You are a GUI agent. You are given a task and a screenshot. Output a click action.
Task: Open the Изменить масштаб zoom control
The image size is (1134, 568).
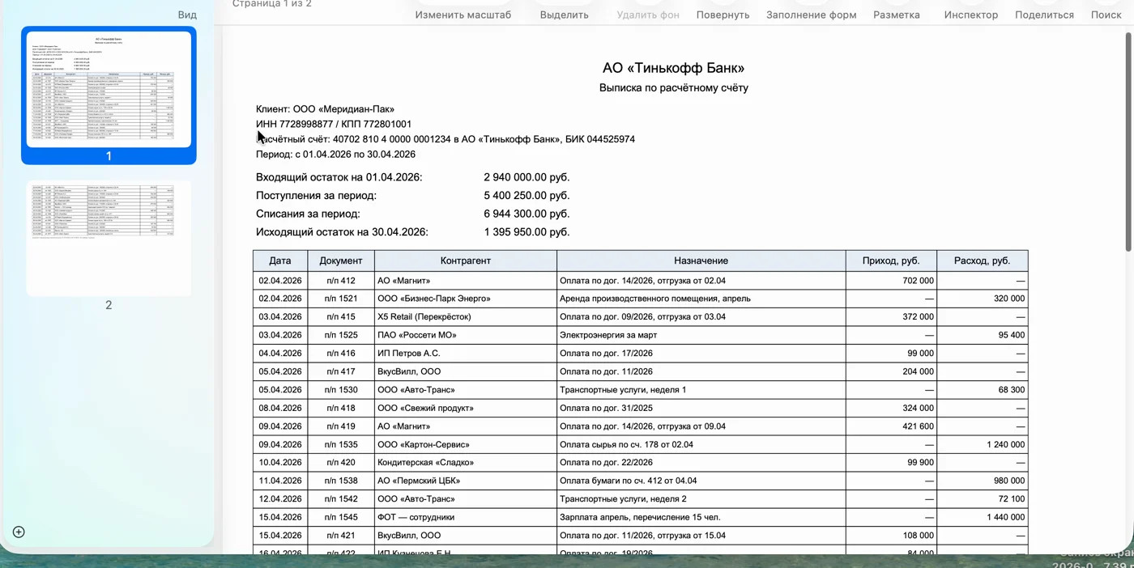(463, 15)
